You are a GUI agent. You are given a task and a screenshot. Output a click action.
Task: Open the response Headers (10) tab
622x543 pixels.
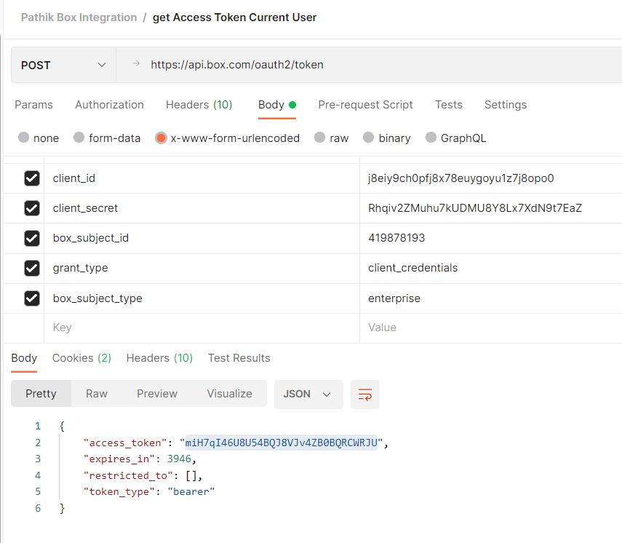pyautogui.click(x=159, y=358)
